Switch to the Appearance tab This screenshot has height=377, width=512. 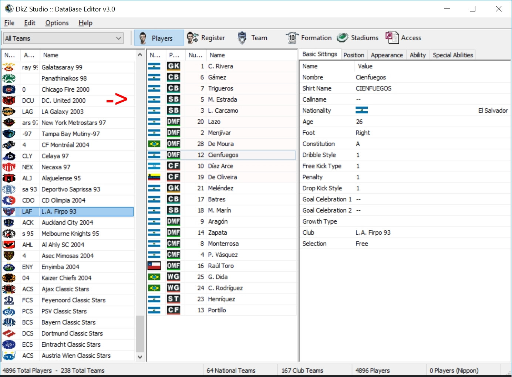[387, 55]
